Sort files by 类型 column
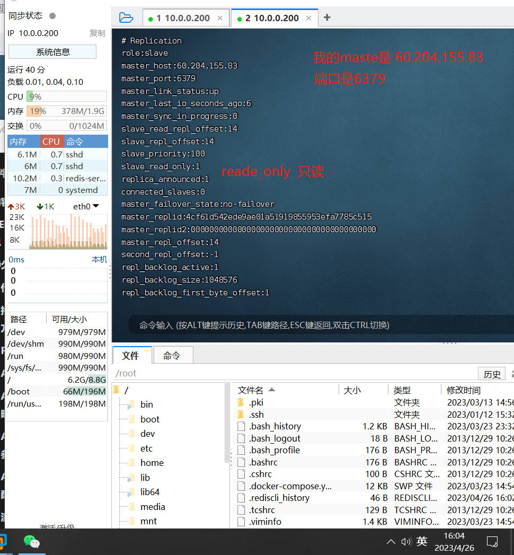 [414, 390]
